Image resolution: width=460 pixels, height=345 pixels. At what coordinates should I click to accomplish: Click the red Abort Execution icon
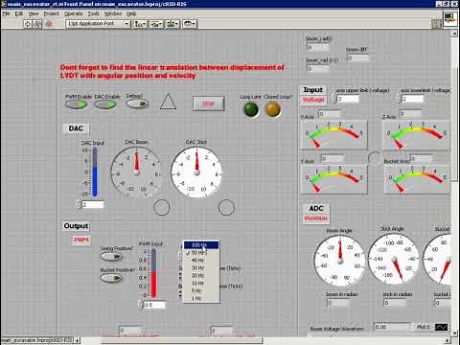pyautogui.click(x=49, y=24)
